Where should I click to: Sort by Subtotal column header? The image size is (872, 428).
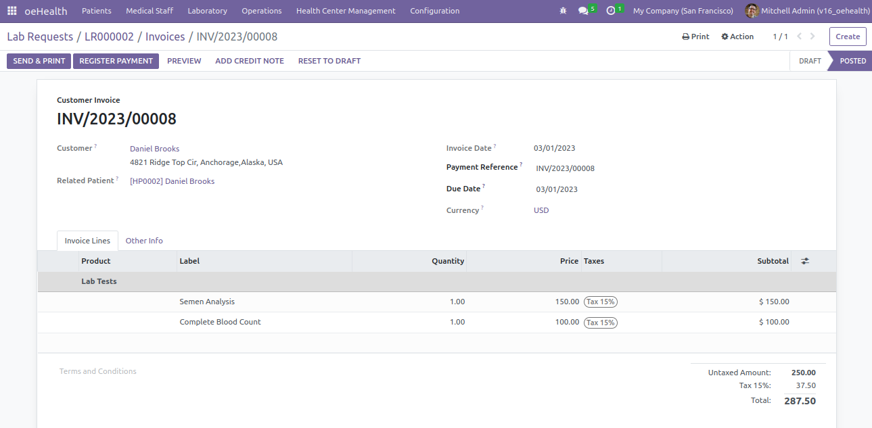coord(727,261)
